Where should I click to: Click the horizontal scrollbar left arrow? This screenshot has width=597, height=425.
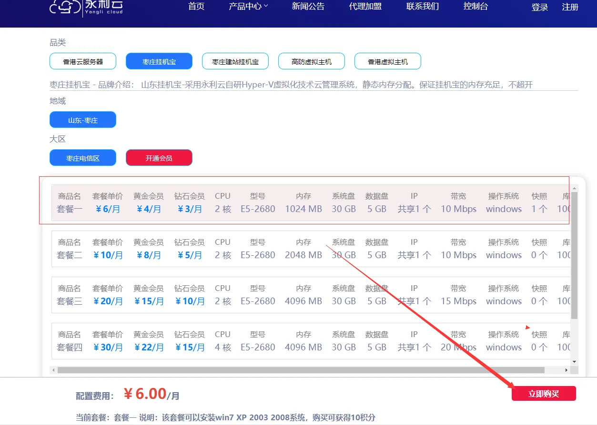click(53, 370)
